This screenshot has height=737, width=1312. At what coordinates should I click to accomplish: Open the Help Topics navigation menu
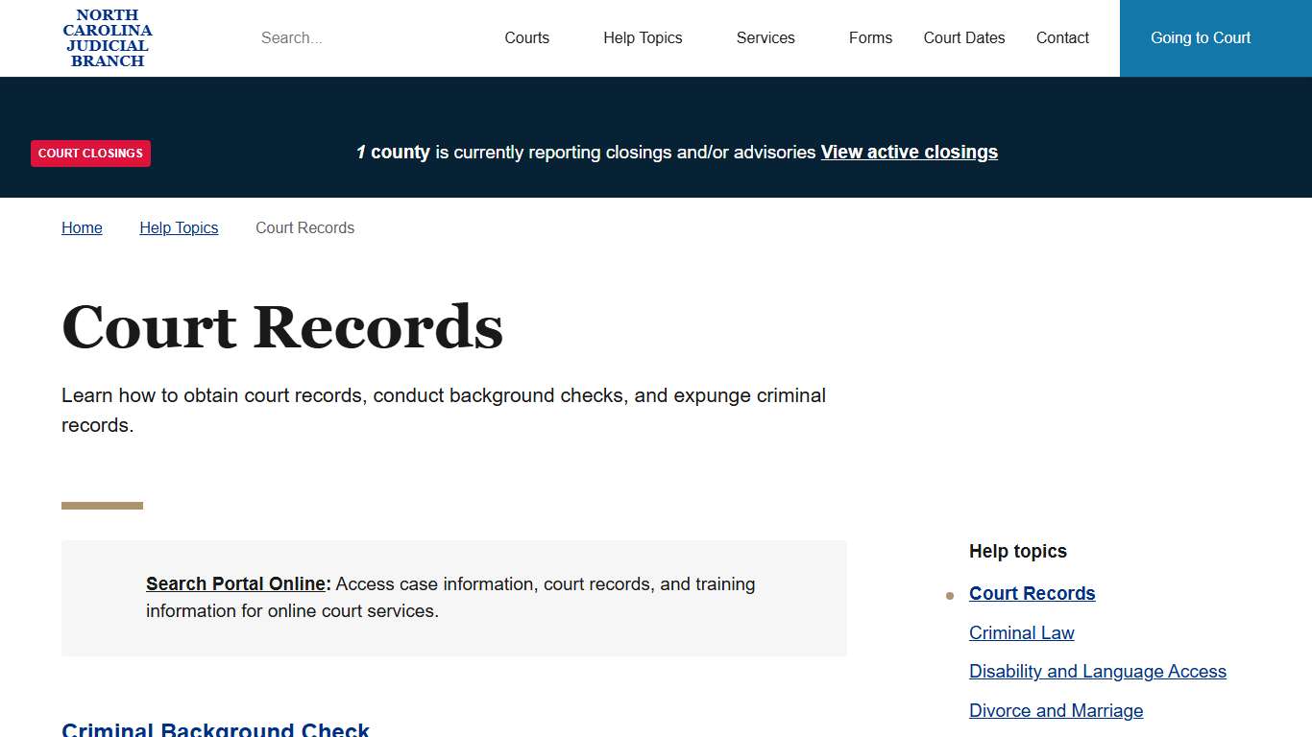(x=643, y=37)
